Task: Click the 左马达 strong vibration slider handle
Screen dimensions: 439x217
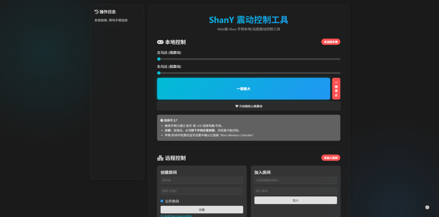Action: [x=159, y=59]
